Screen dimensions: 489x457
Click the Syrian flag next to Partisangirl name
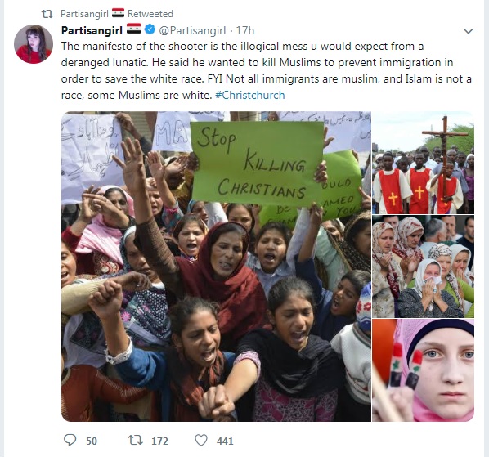(x=134, y=29)
